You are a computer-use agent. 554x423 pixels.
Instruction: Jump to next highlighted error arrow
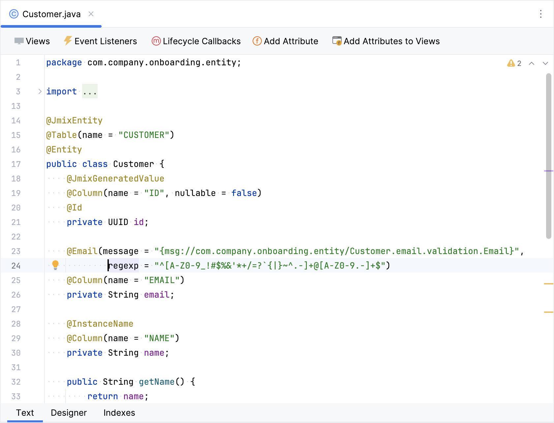pyautogui.click(x=545, y=63)
